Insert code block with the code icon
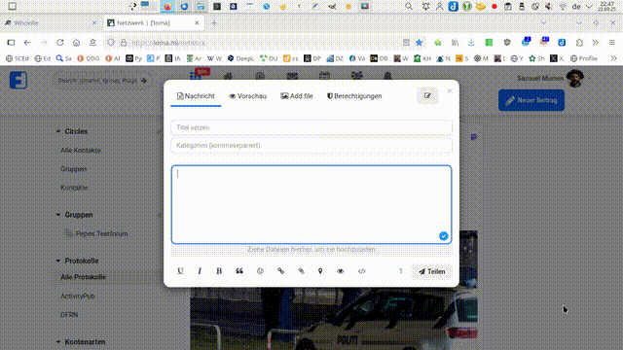623x350 pixels. coord(361,271)
